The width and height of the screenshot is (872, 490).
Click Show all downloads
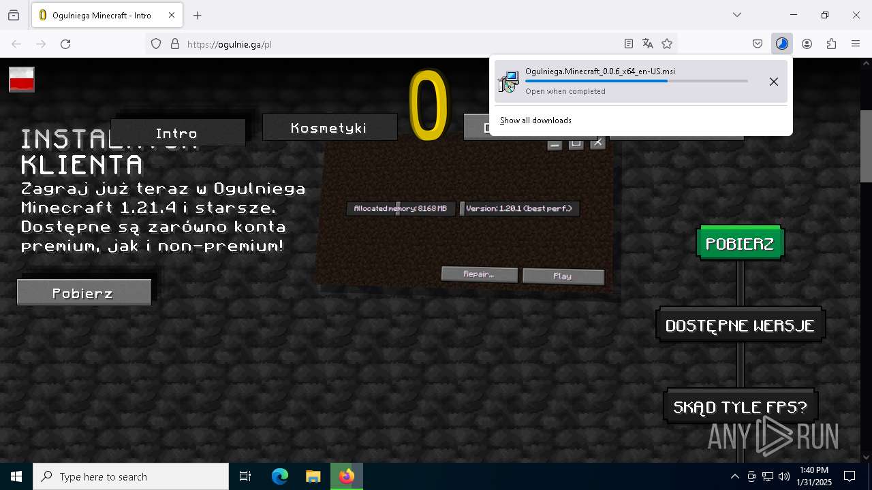pos(535,120)
